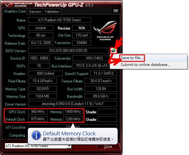Click the GPU Clock value 960 MHz
The width and height of the screenshot is (189, 155).
click(x=38, y=112)
